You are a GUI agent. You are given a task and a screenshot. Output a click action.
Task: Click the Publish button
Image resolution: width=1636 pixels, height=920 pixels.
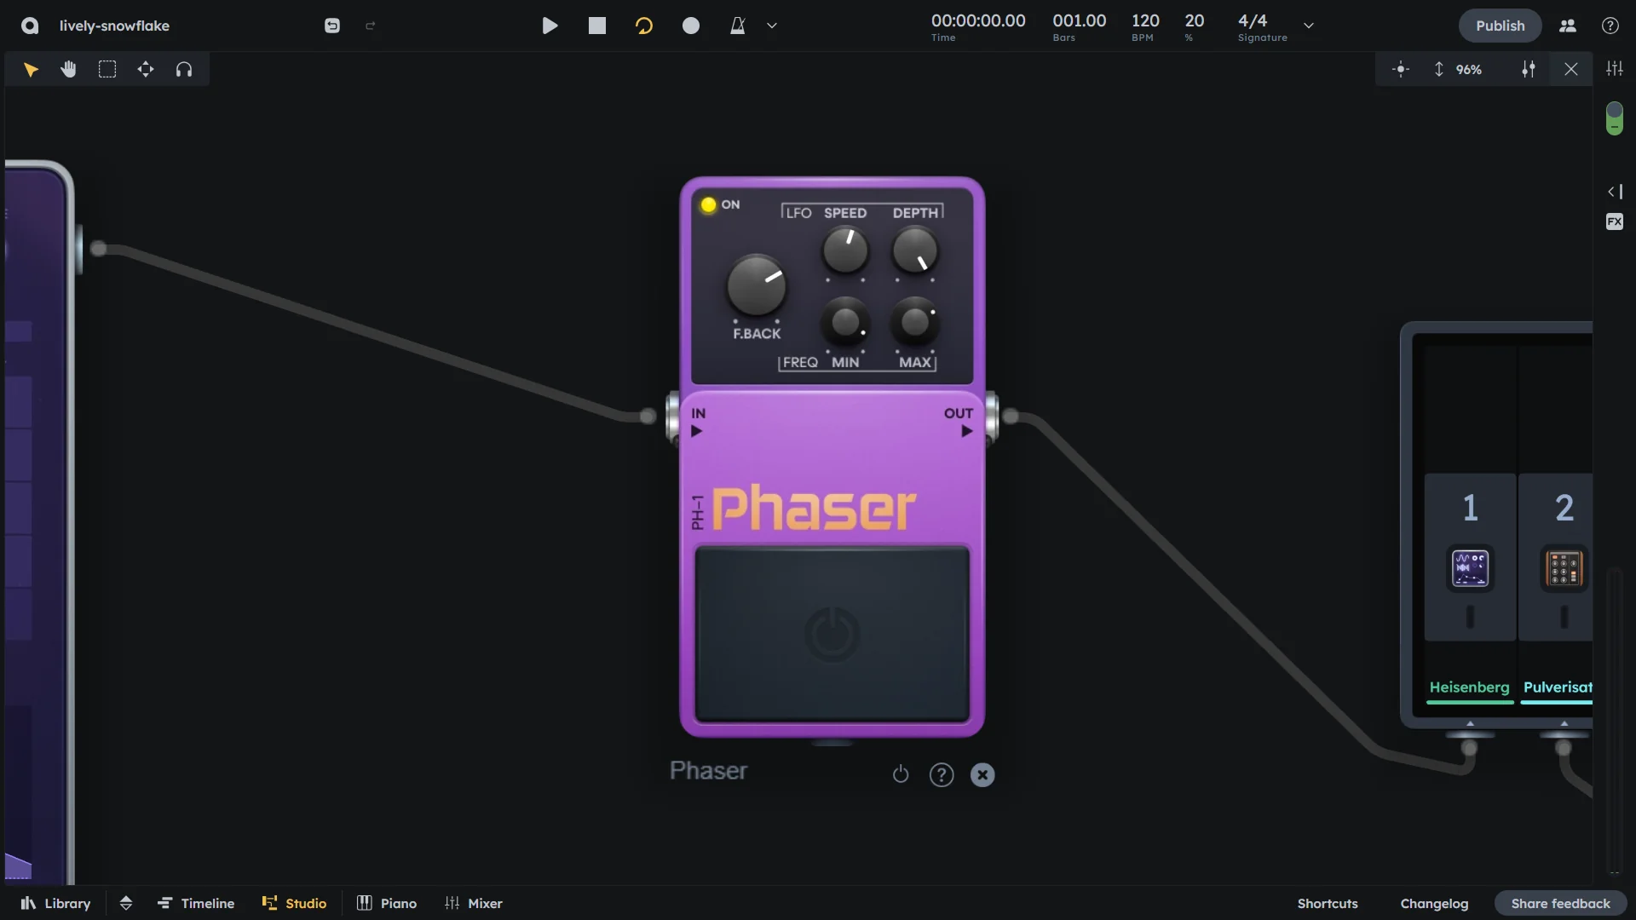[x=1500, y=26]
